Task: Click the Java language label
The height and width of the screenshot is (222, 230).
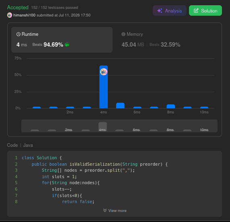Action: [28, 145]
